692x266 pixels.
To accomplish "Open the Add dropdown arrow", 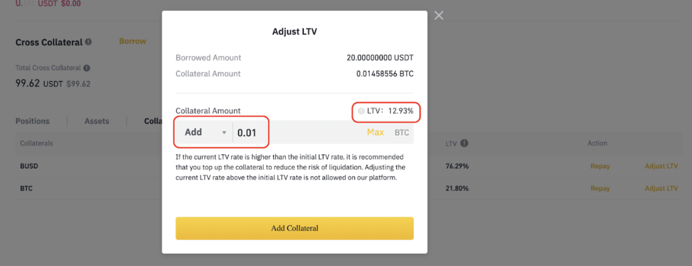I will click(224, 133).
